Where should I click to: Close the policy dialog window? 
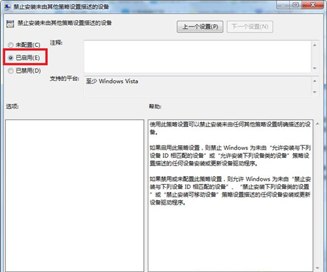[313, 5]
